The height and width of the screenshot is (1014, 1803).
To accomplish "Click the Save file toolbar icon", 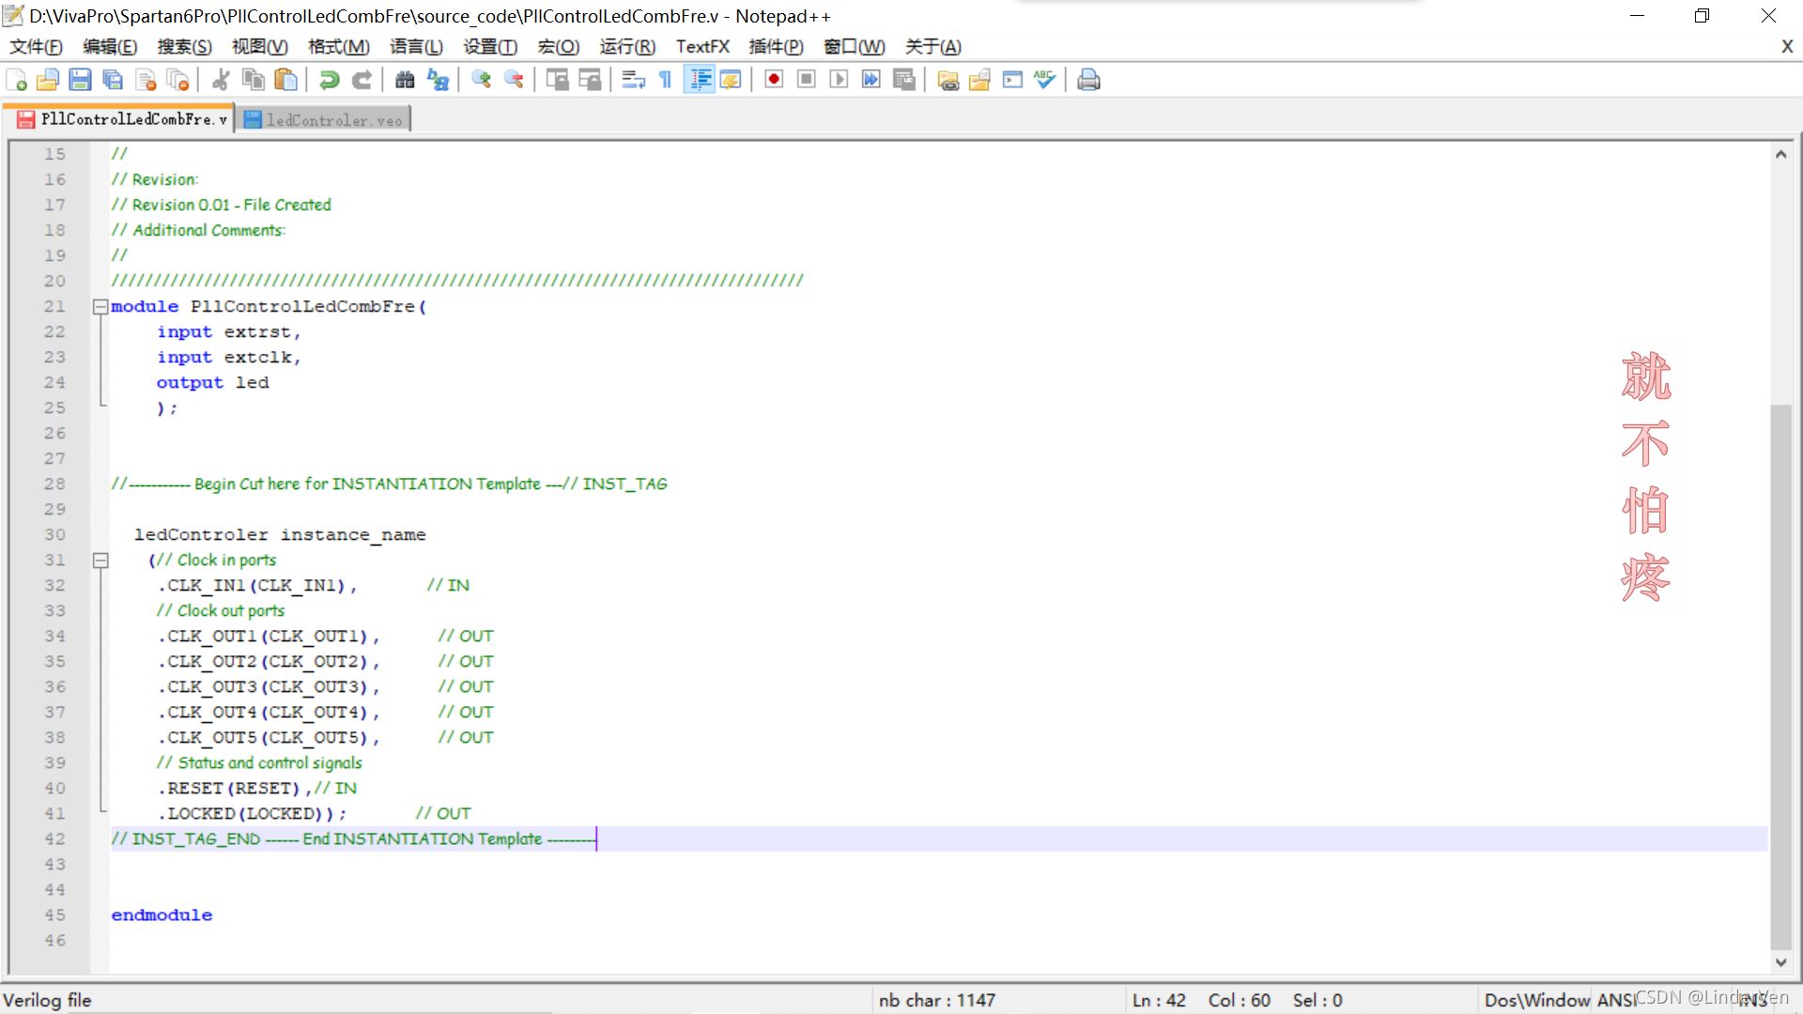I will coord(80,80).
